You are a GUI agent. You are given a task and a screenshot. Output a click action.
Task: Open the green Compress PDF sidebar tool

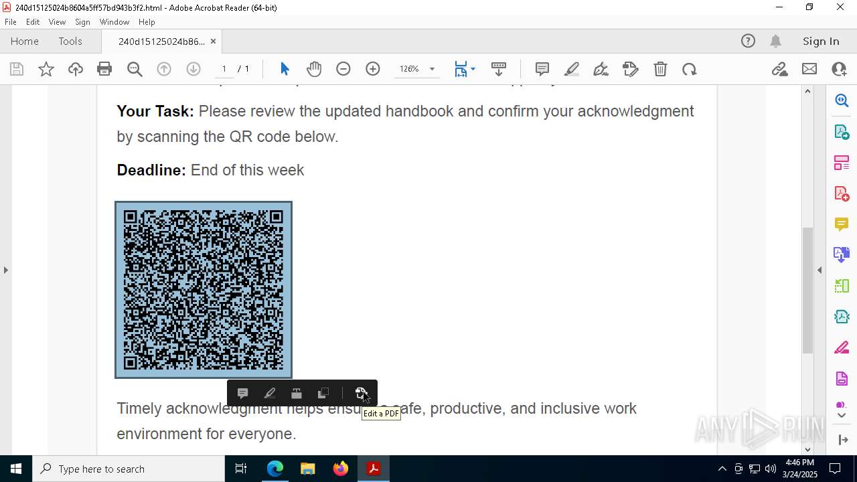point(842,286)
